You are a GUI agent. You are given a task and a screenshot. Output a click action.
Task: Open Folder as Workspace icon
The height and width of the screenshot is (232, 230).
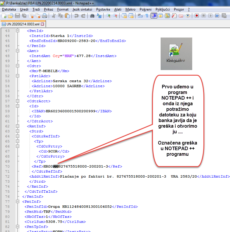tap(181, 16)
